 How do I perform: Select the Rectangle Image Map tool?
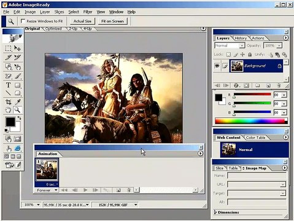[x=8, y=67]
